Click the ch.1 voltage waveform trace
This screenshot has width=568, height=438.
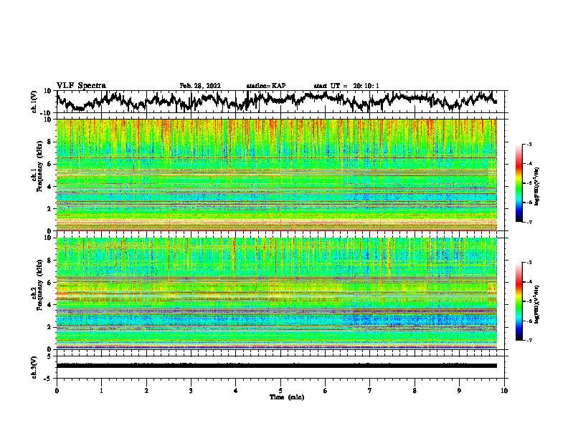[x=276, y=101]
